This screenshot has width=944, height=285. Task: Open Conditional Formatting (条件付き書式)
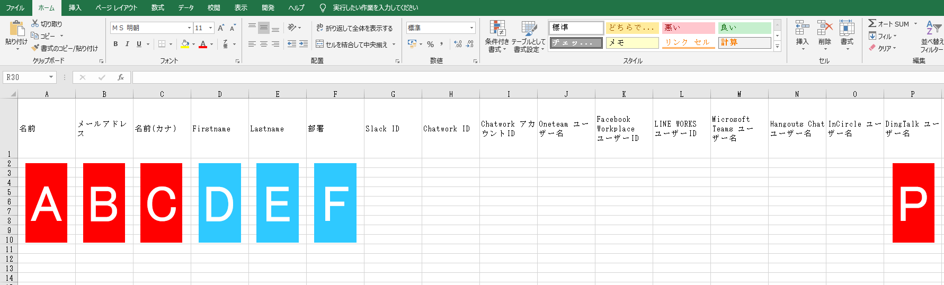point(497,37)
